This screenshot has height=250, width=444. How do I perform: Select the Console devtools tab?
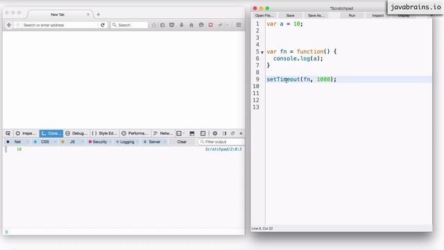coord(51,133)
